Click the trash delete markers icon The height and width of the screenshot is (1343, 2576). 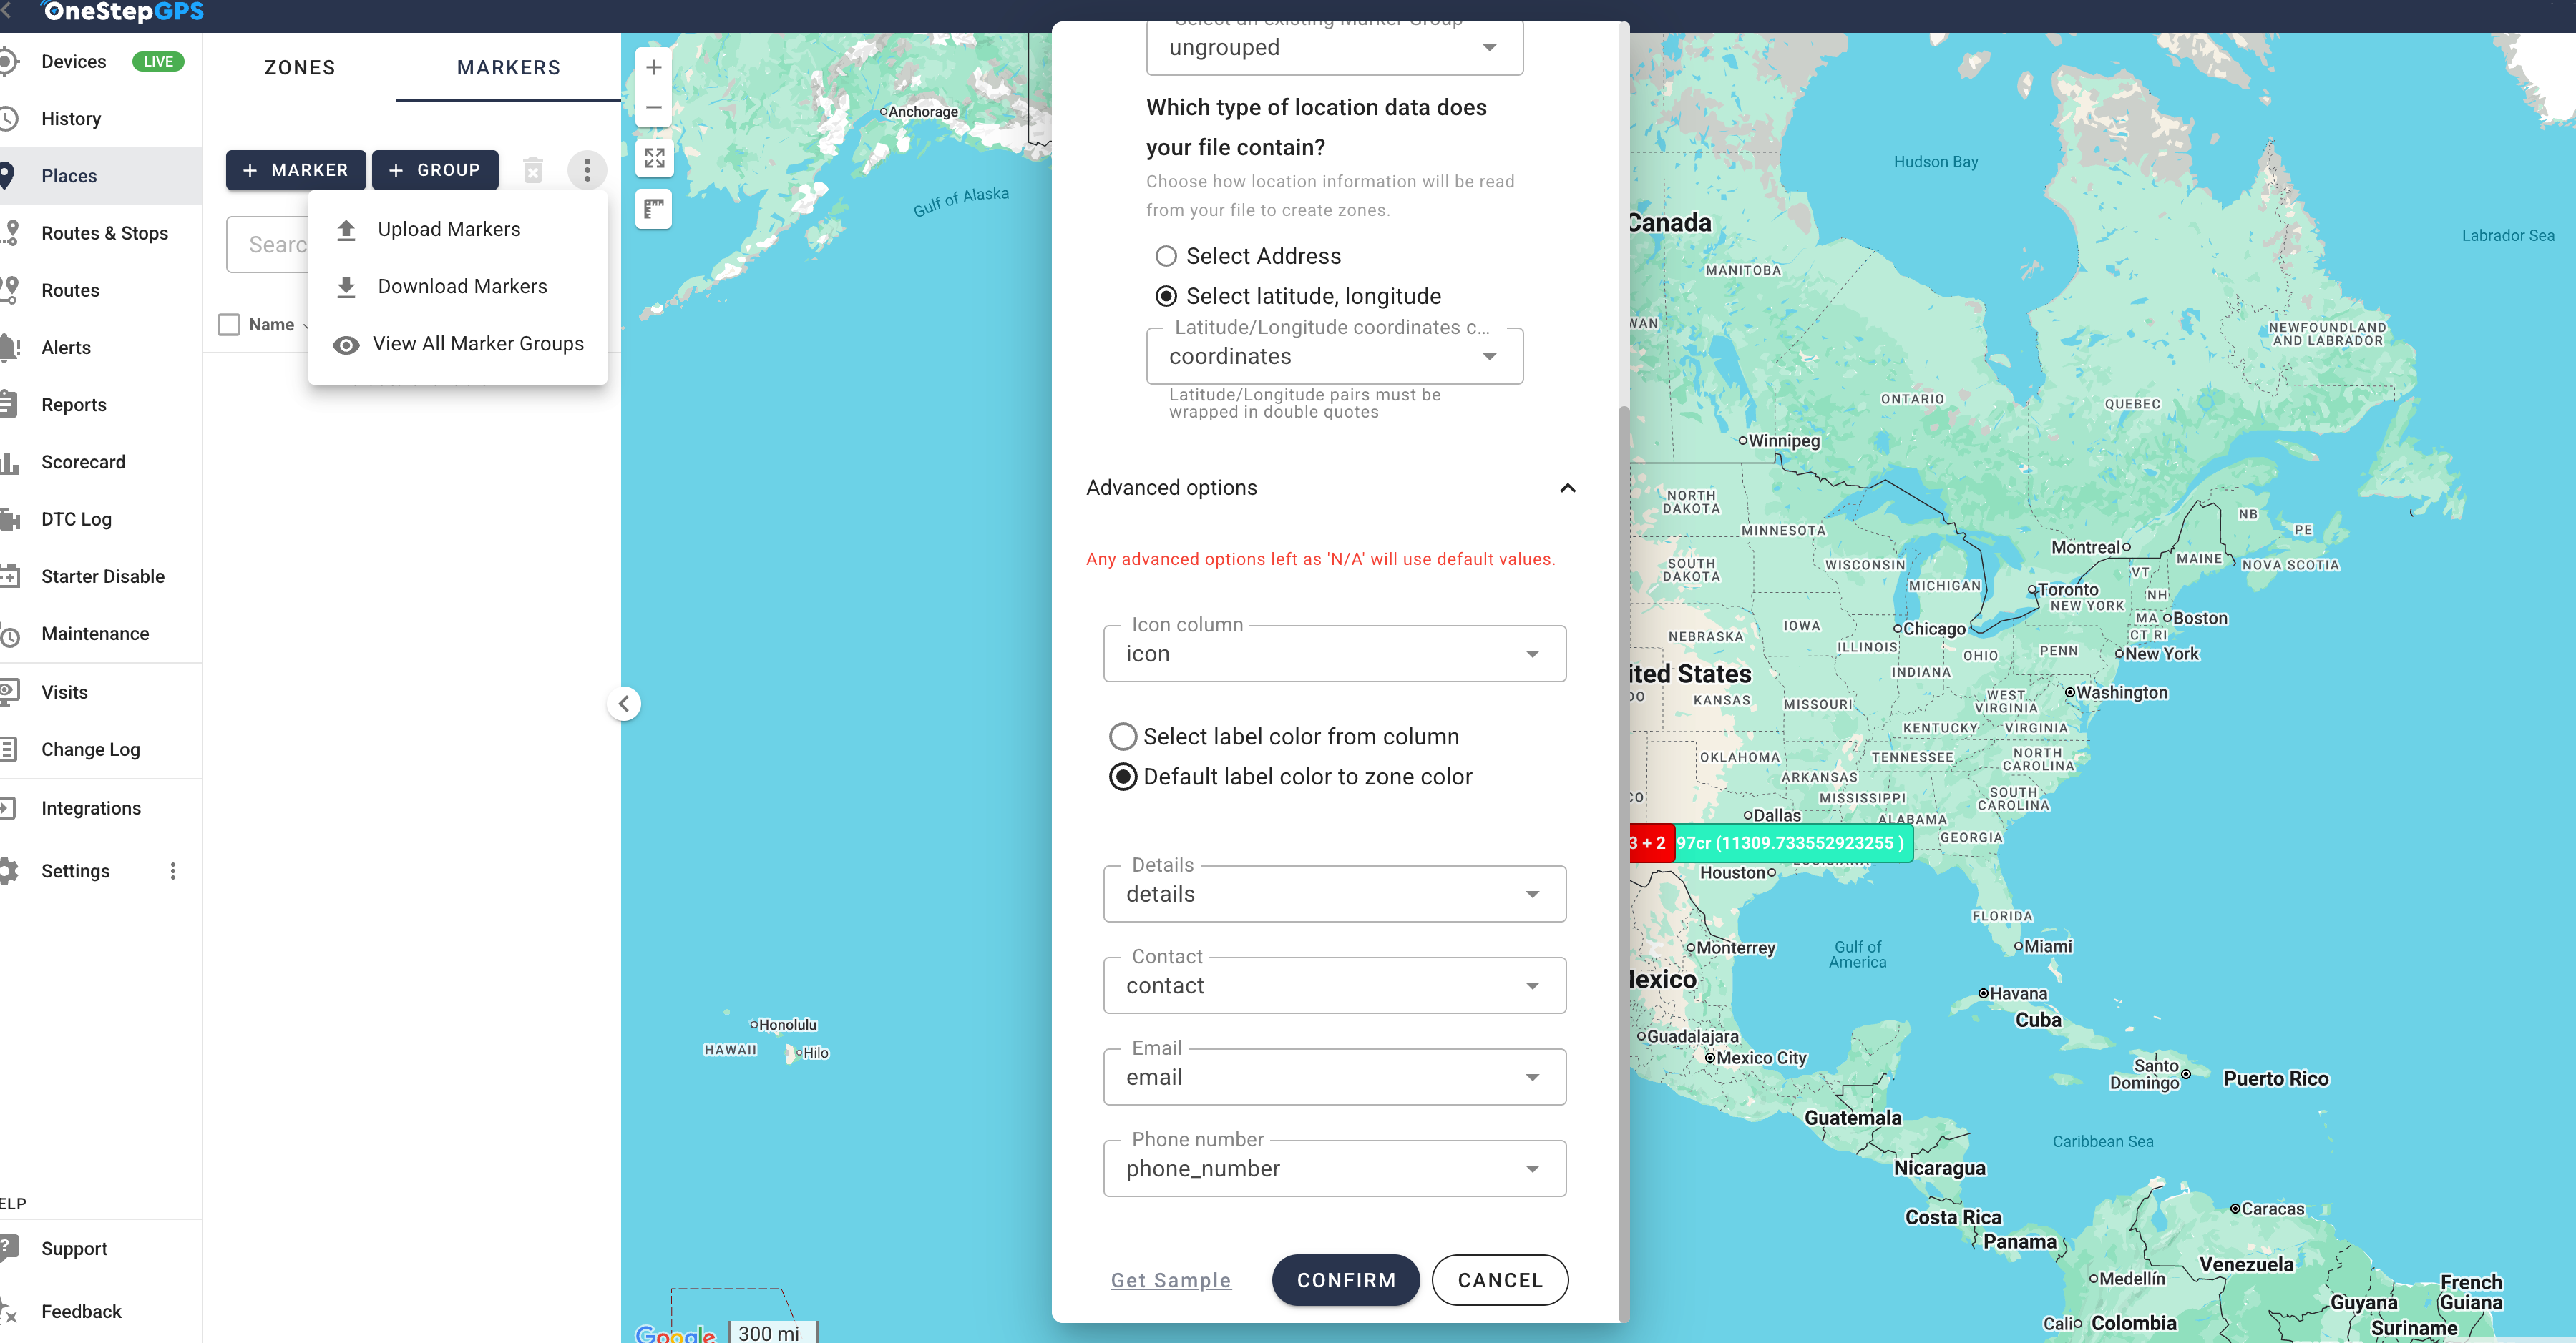click(x=533, y=171)
